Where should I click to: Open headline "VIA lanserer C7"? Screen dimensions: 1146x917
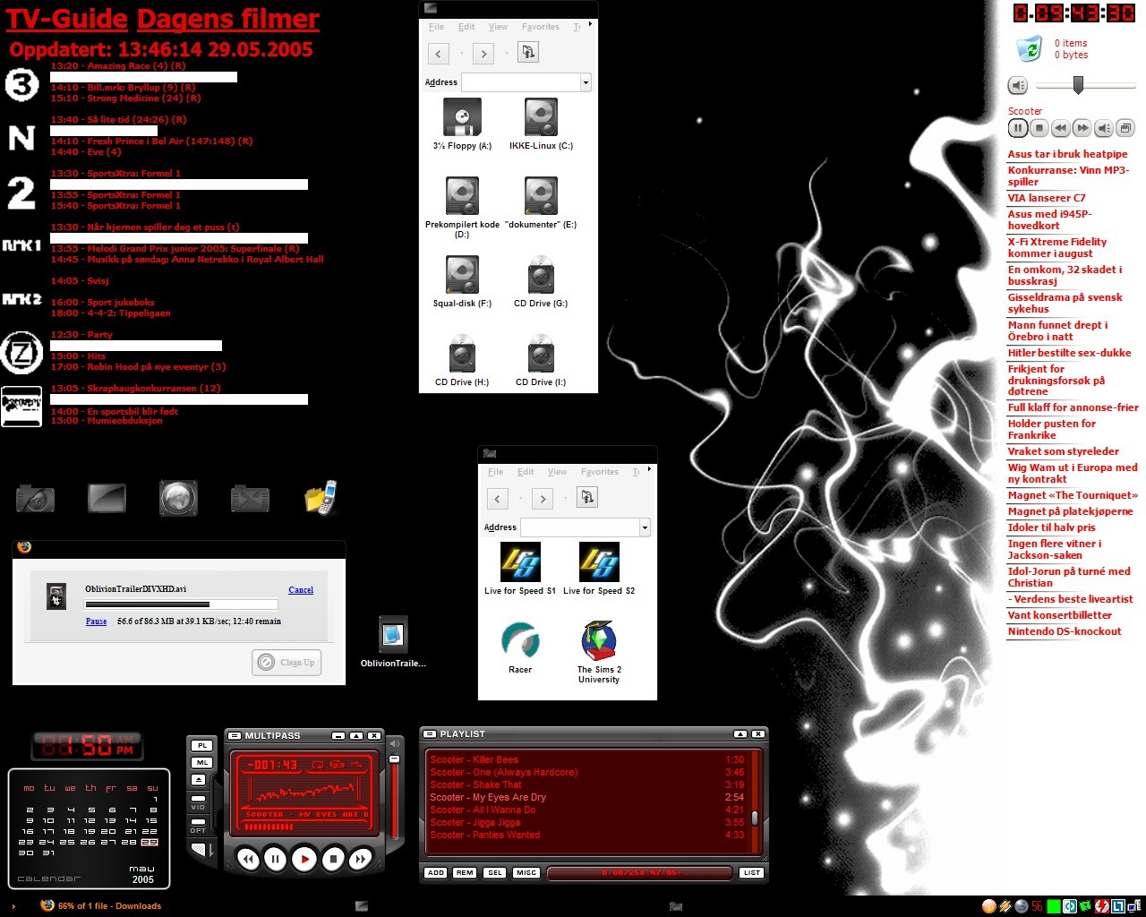pos(1046,198)
